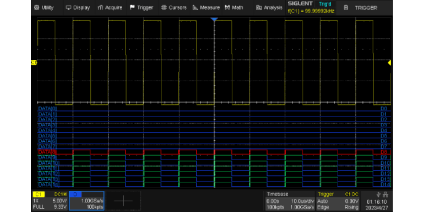Viewport: 424px width, 212px height.
Task: Toggle the C1 channel descriptor box
Action: click(x=50, y=200)
